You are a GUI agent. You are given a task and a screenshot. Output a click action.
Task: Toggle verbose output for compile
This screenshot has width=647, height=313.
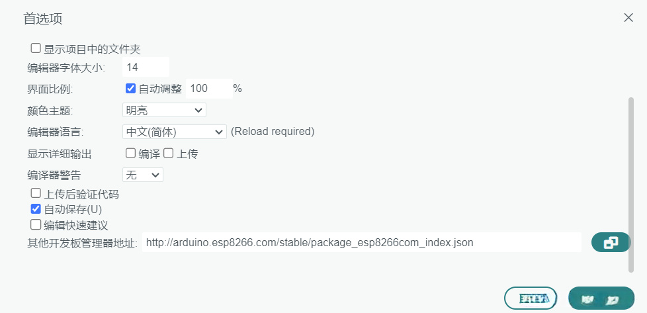pos(130,154)
